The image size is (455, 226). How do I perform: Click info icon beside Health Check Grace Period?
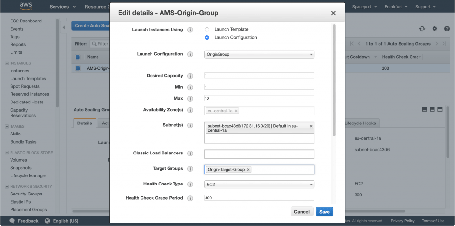[x=190, y=198]
